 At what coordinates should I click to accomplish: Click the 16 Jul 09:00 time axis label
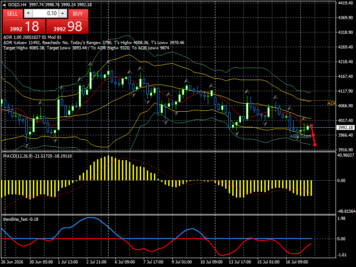[297, 262]
